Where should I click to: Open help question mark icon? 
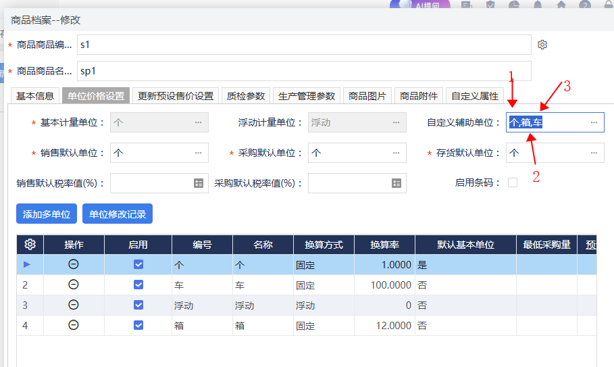585,5
